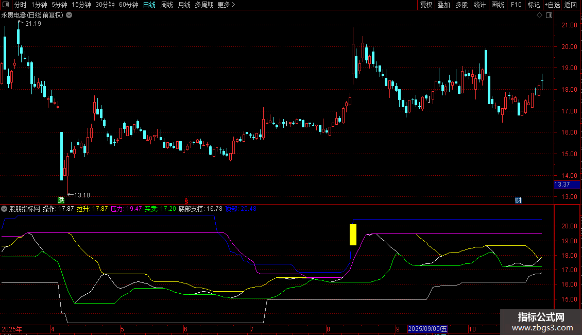This screenshot has height=335, width=582.
Task: Expand the 更多 periods menu
Action: point(226,5)
